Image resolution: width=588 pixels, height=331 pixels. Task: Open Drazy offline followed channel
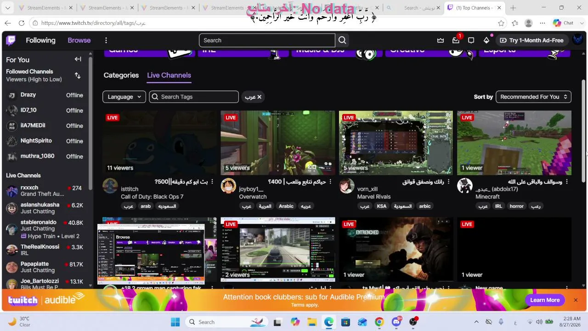pyautogui.click(x=45, y=95)
